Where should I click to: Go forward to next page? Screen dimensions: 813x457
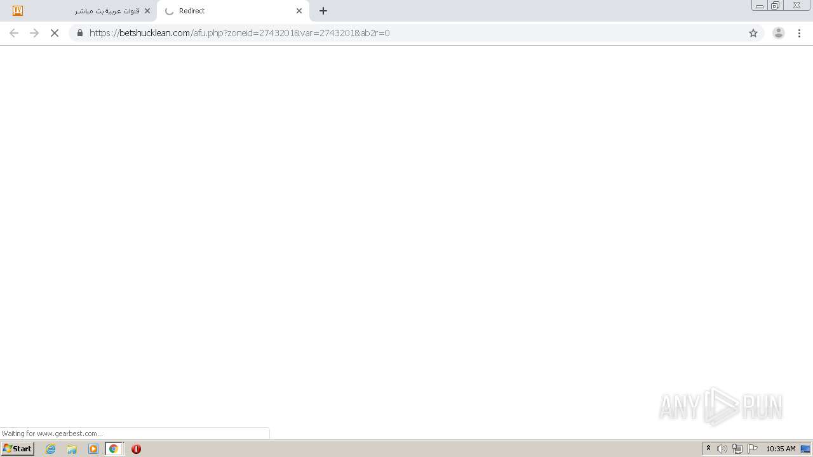coord(34,33)
